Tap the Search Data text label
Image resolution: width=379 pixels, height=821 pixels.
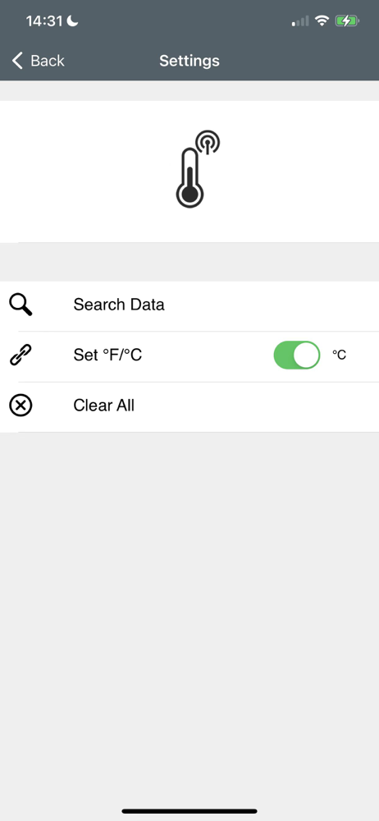point(119,305)
